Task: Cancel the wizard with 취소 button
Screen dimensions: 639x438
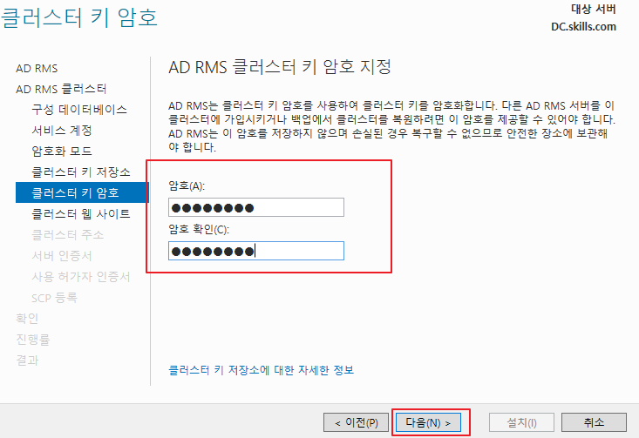Action: [594, 422]
